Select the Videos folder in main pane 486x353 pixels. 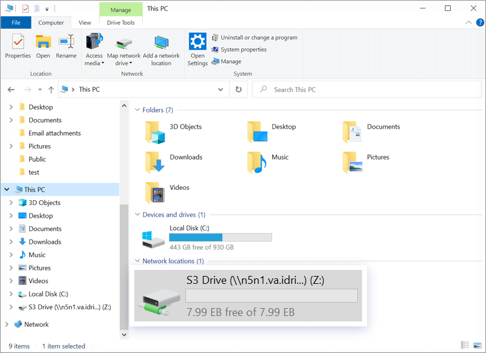168,193
